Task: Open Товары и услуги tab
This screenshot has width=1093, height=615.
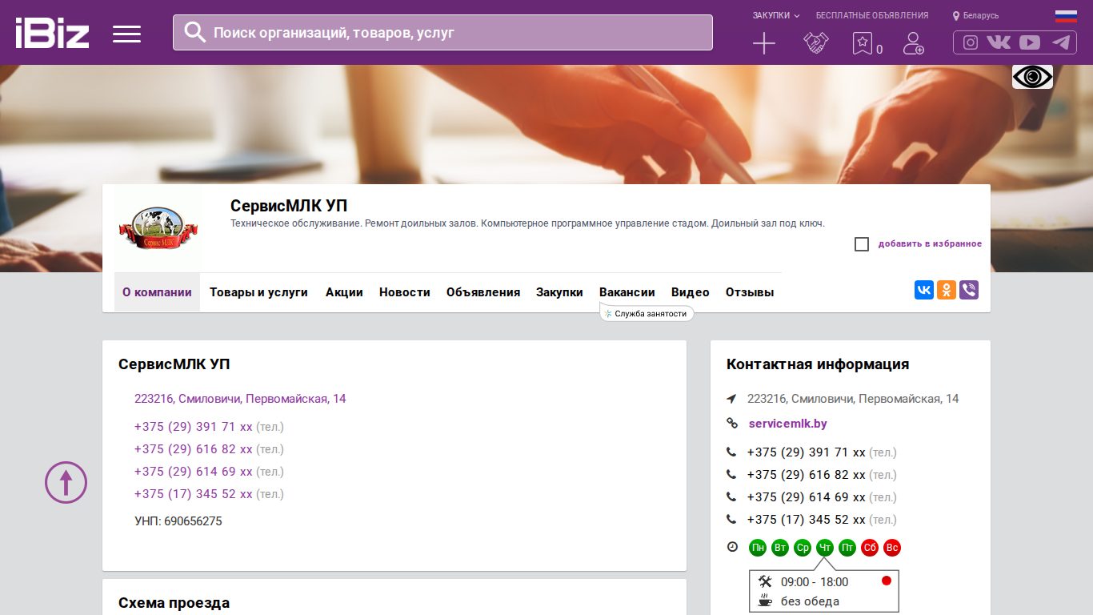Action: click(258, 292)
